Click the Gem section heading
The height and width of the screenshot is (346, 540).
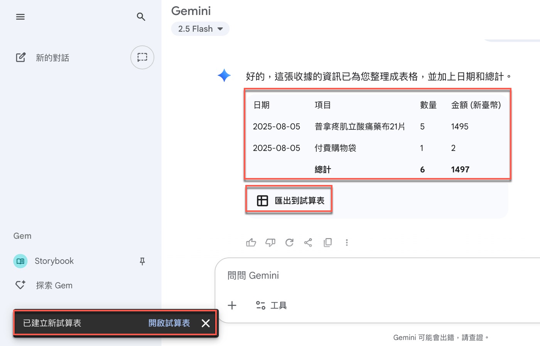(x=22, y=236)
